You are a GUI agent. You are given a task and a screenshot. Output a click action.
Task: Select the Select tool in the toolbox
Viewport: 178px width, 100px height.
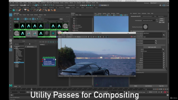[x=11, y=15]
